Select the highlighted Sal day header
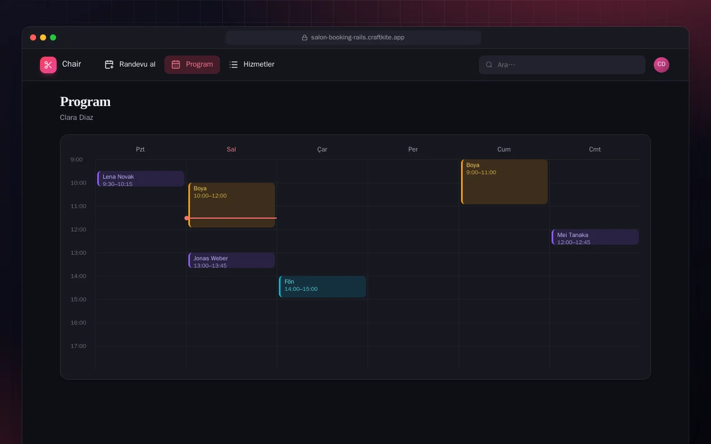This screenshot has width=711, height=444. 231,149
